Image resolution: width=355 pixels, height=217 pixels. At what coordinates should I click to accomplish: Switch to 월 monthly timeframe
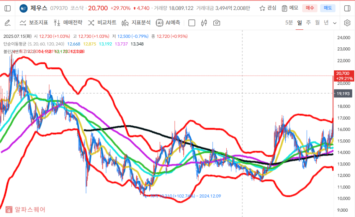pos(317,23)
